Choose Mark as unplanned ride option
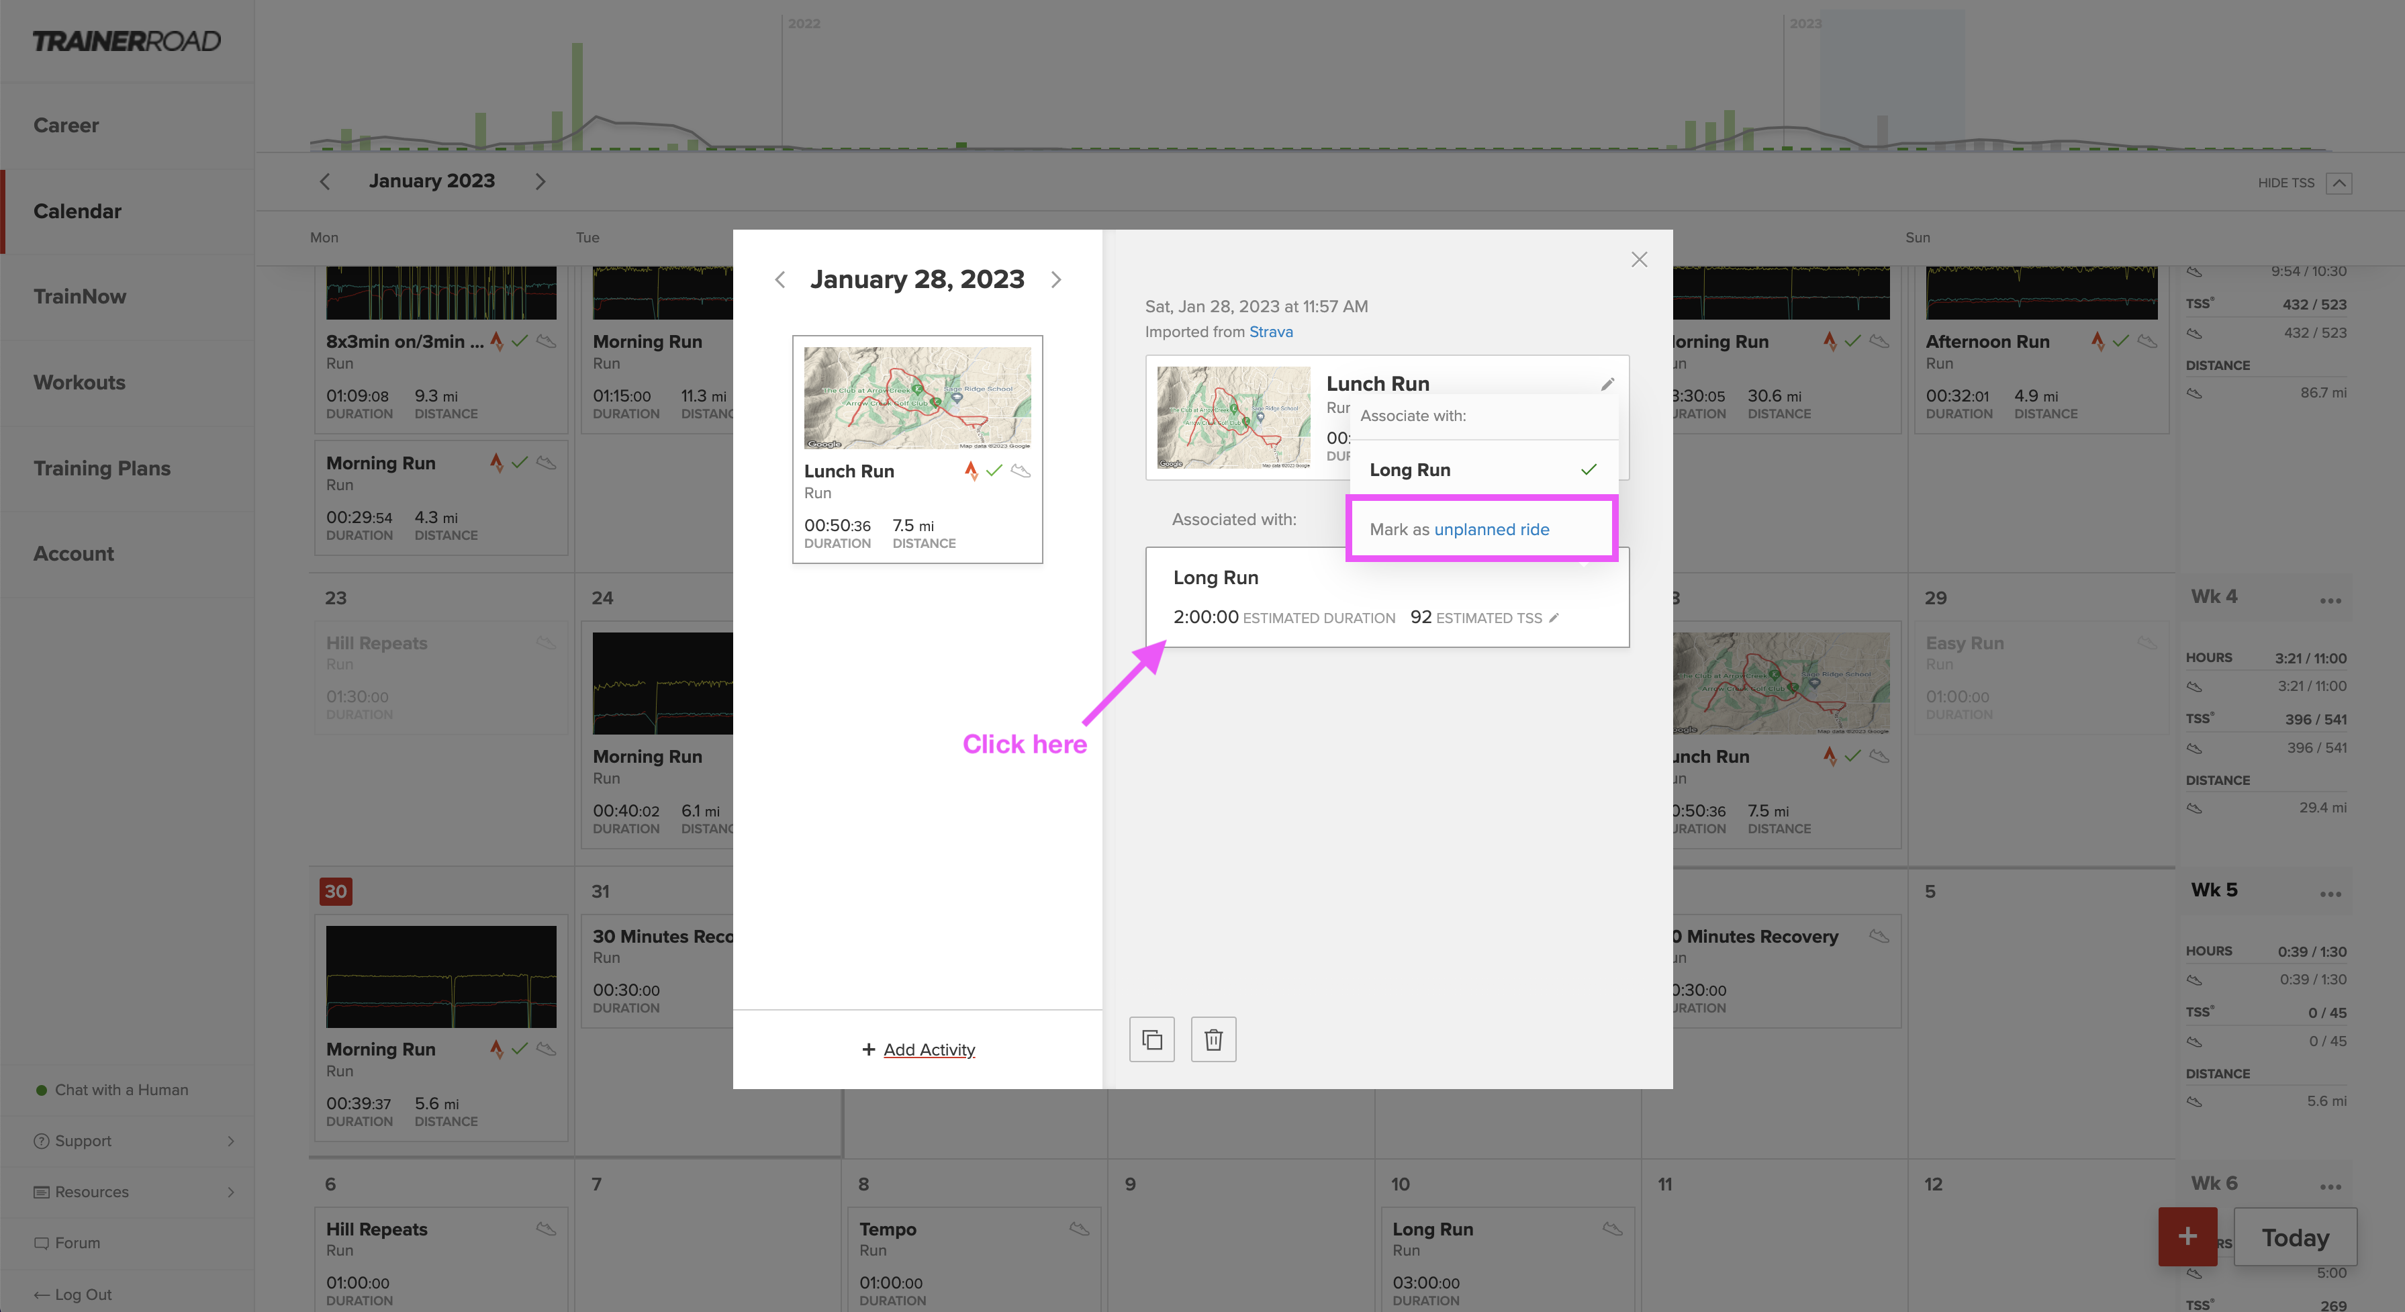 (1482, 530)
